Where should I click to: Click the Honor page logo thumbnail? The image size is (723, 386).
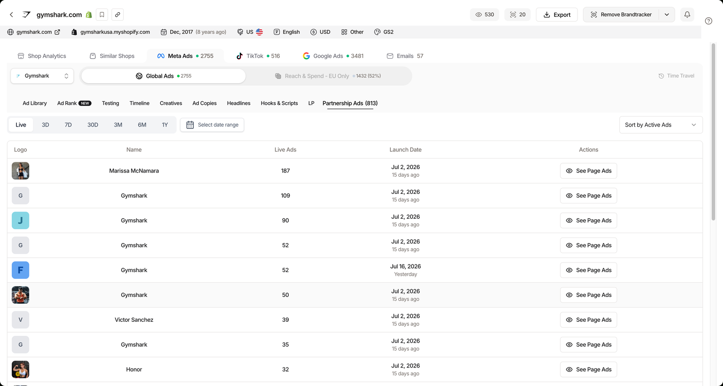(20, 370)
